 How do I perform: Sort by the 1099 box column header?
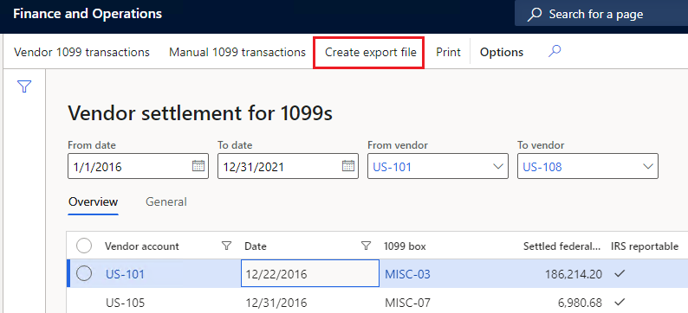[x=405, y=246]
